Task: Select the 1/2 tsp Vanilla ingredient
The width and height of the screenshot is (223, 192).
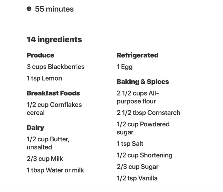Action: pyautogui.click(x=137, y=178)
